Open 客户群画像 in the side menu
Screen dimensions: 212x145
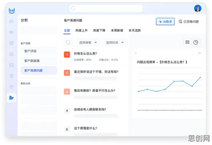39,61
